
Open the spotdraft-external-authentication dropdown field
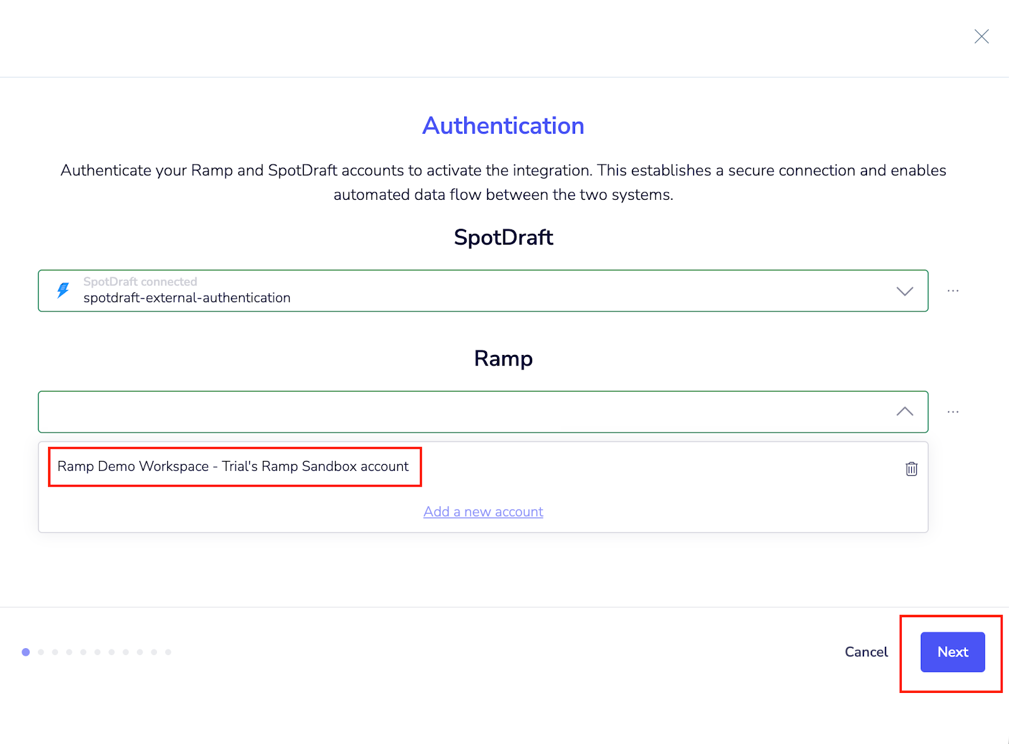click(441, 291)
